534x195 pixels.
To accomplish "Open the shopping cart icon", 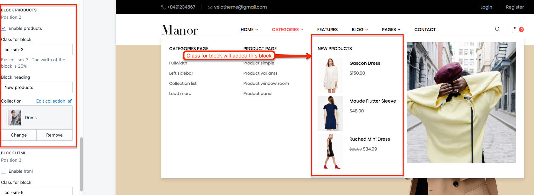I will click(515, 30).
